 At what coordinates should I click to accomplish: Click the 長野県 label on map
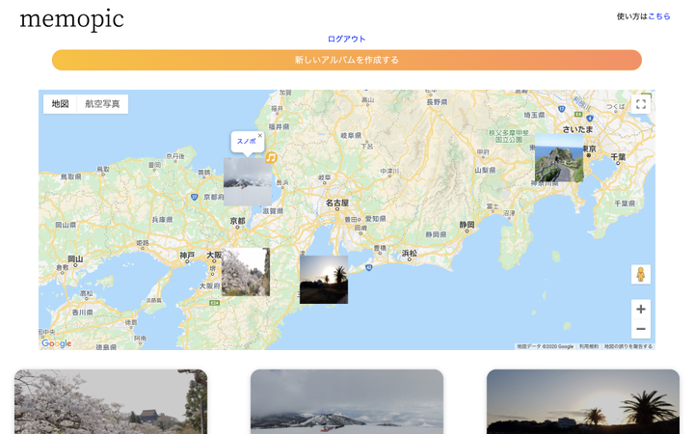(x=437, y=102)
